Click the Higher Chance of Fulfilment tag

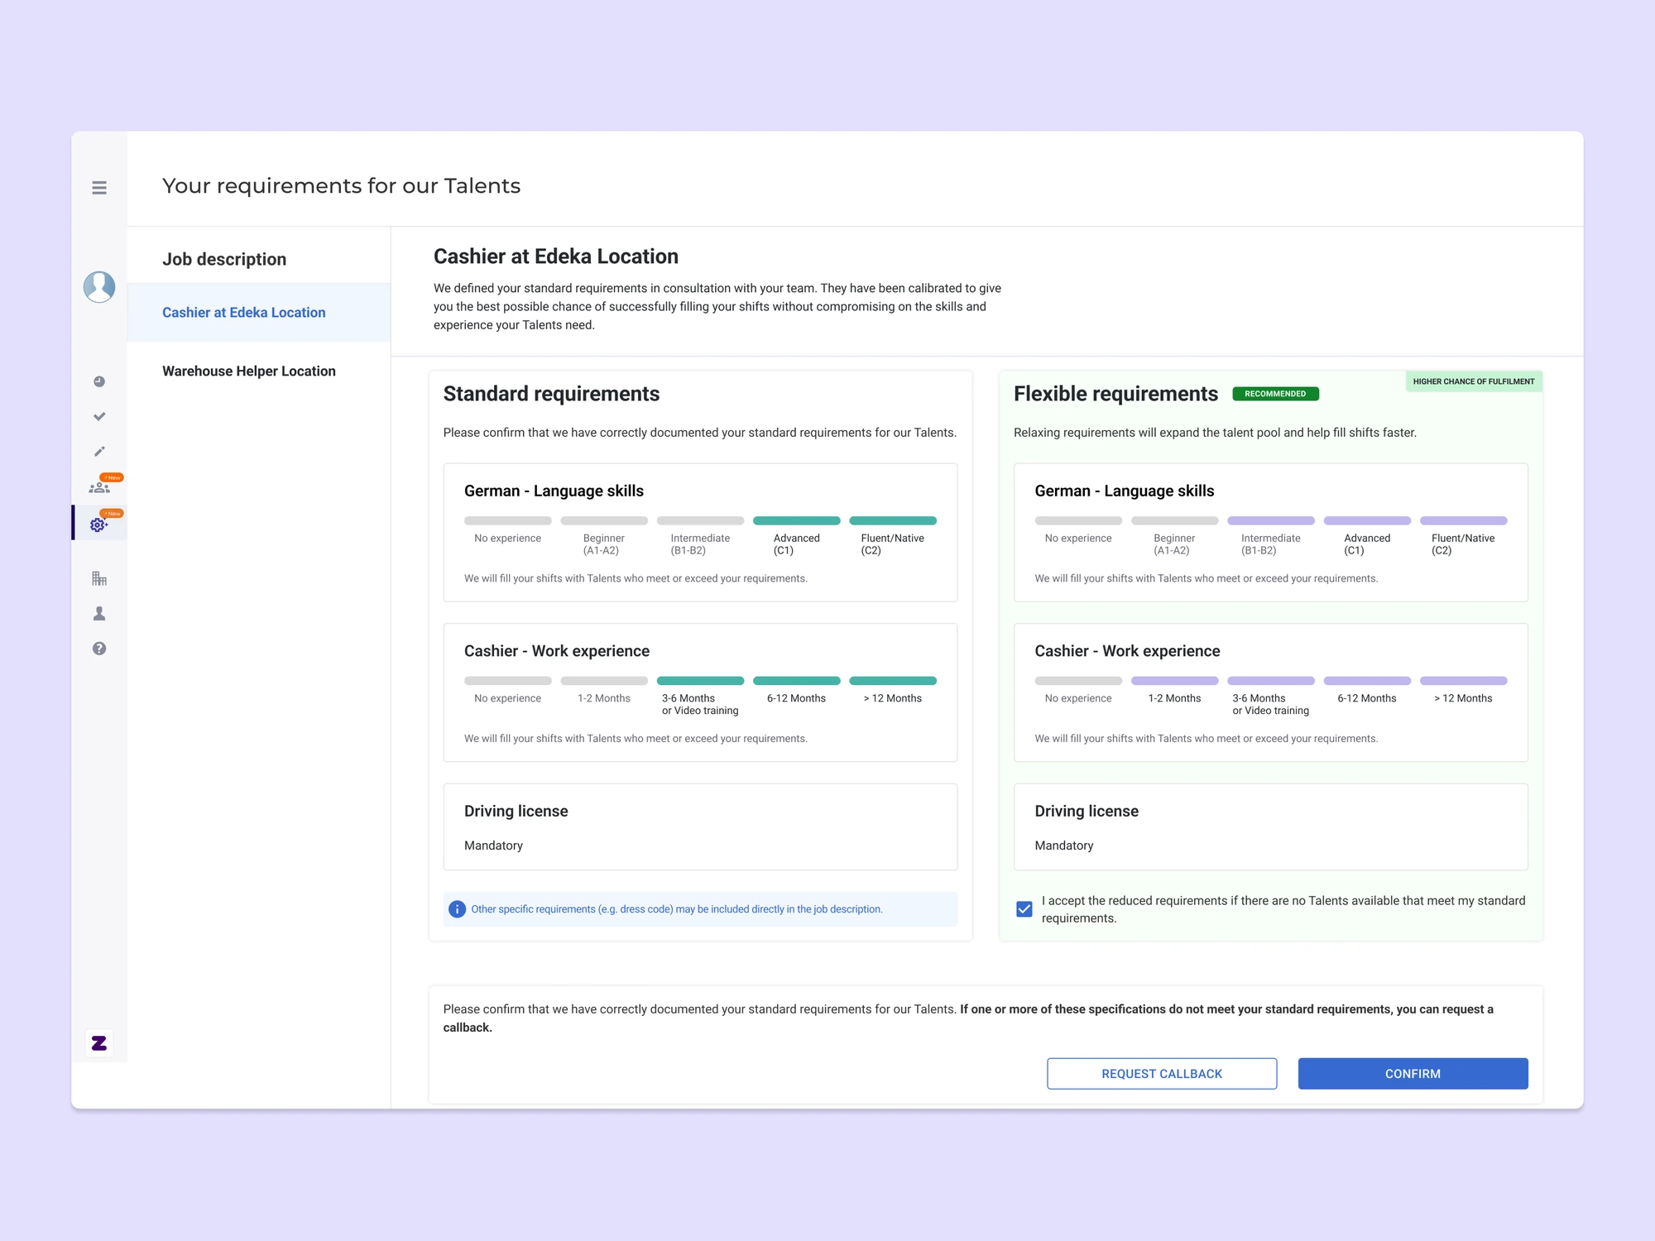pos(1474,381)
